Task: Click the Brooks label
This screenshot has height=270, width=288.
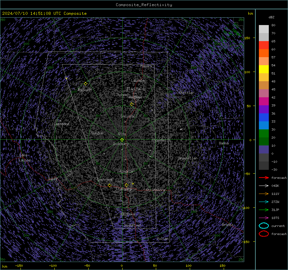Action: coord(228,225)
